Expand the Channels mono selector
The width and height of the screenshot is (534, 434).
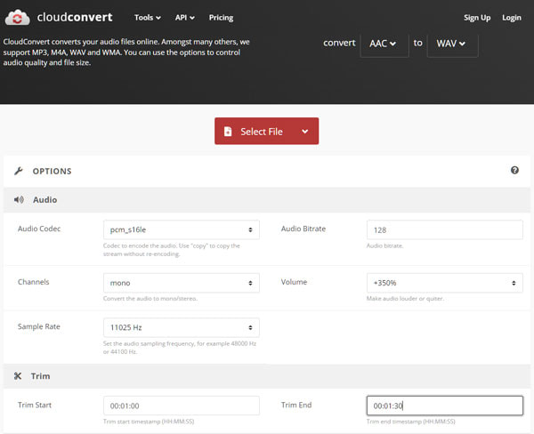click(181, 283)
